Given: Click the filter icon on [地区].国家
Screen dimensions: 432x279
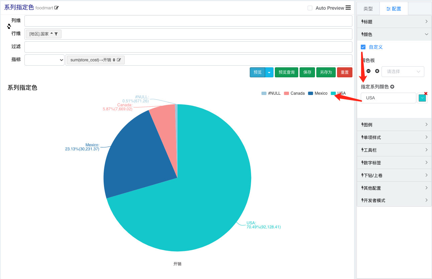Looking at the screenshot, I should (56, 34).
